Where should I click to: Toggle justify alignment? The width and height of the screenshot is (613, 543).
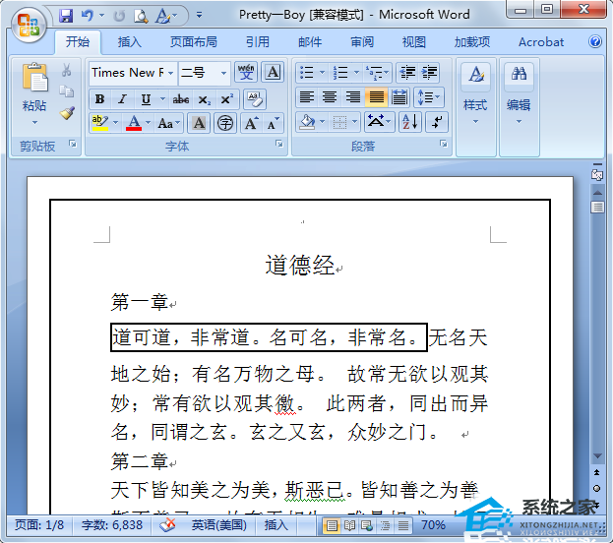[376, 97]
